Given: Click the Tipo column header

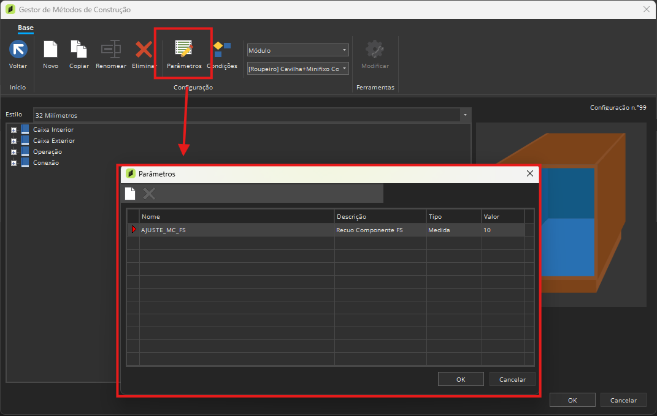Looking at the screenshot, I should click(x=454, y=216).
